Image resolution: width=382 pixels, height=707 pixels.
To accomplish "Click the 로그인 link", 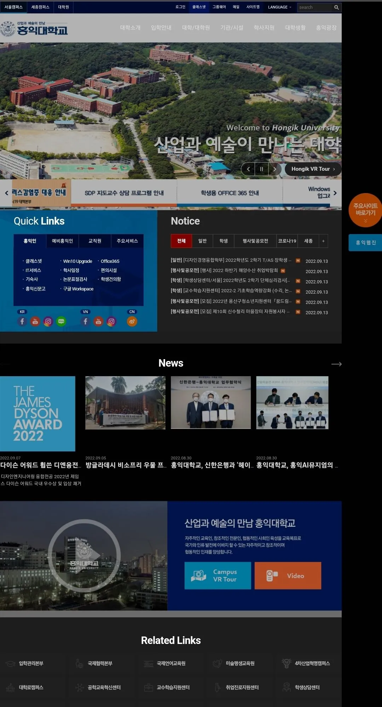I will pyautogui.click(x=180, y=7).
